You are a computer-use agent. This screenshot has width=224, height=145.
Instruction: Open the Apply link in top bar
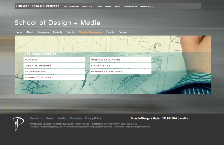click(x=108, y=6)
